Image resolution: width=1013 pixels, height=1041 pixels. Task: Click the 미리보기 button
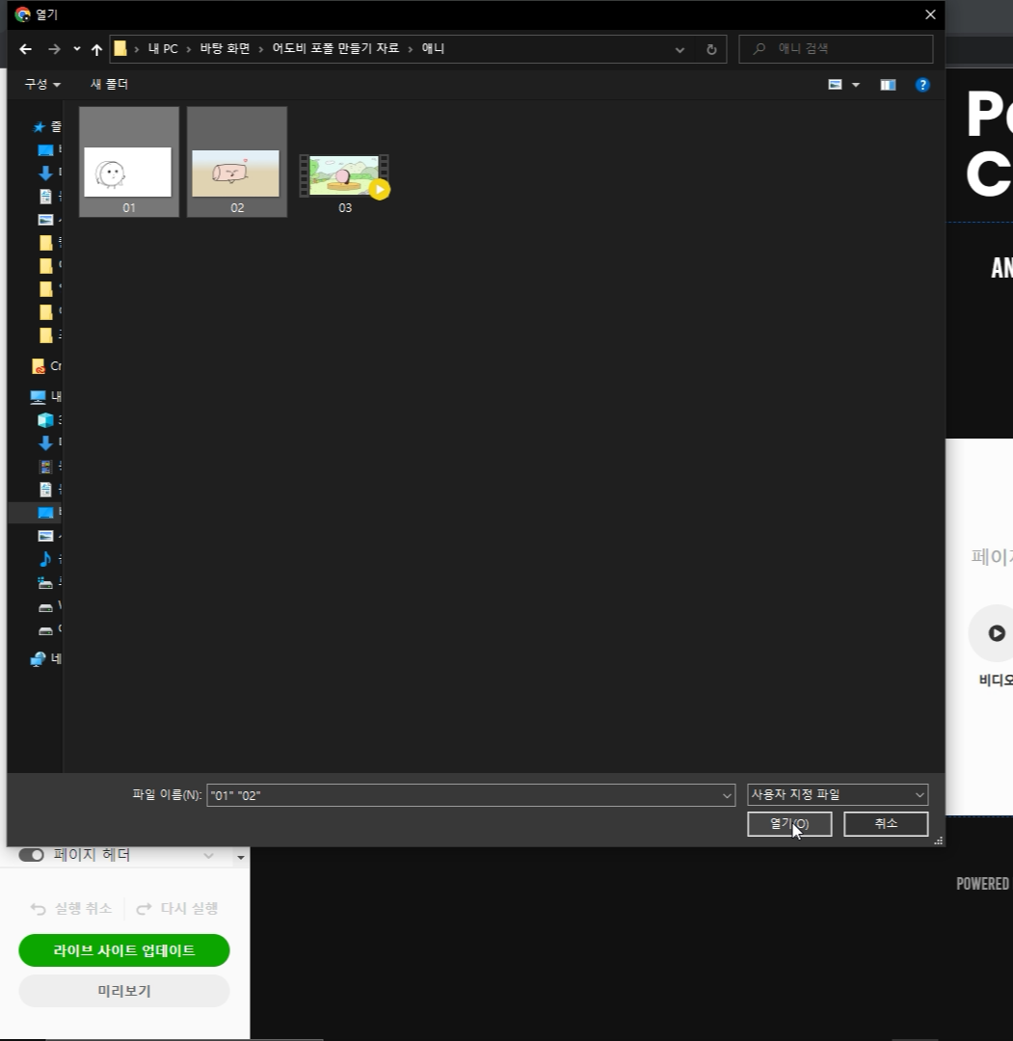(x=124, y=991)
